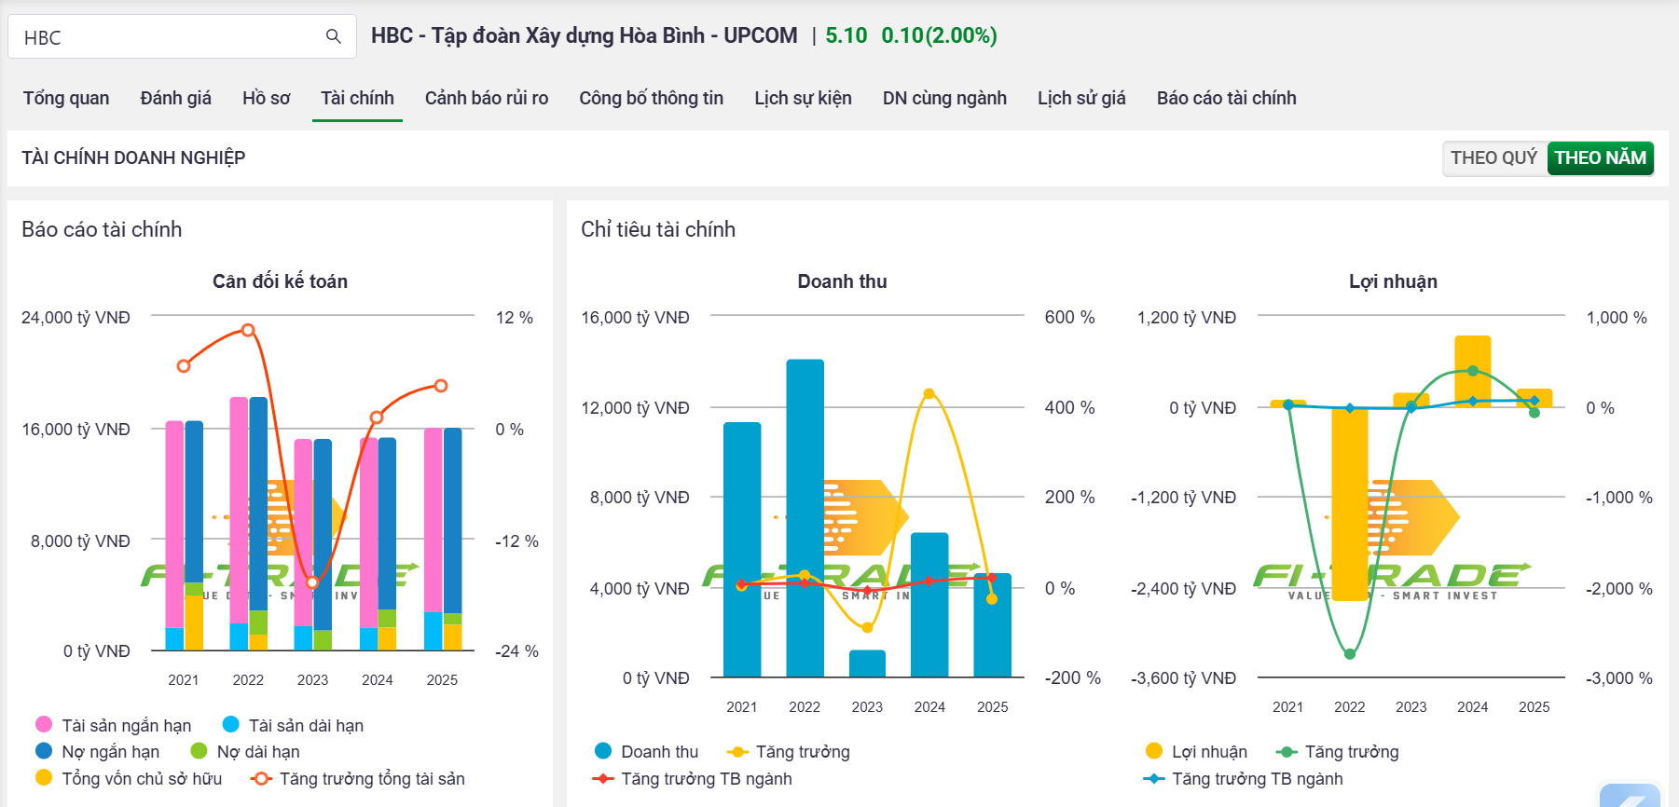Click the 'Cân đối kế toán' chart title

click(x=280, y=281)
